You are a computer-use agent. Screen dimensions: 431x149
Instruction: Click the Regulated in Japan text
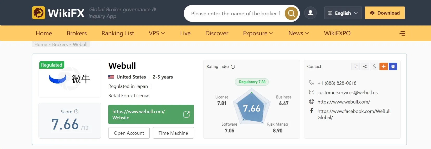click(x=128, y=86)
